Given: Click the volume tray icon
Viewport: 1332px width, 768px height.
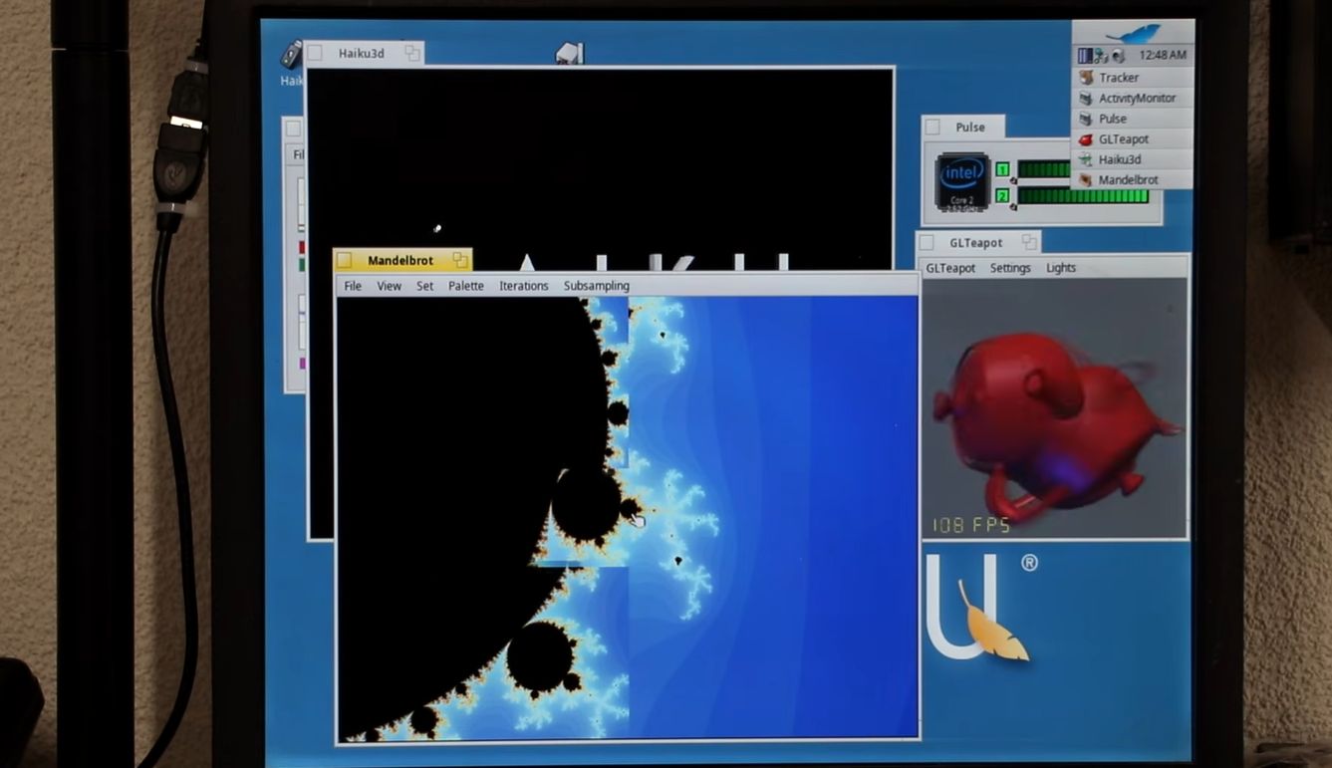Looking at the screenshot, I should pos(1118,56).
